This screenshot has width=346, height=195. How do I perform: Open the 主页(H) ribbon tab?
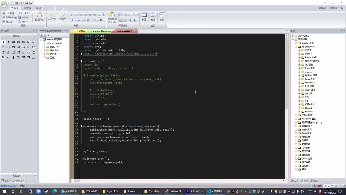(15, 8)
